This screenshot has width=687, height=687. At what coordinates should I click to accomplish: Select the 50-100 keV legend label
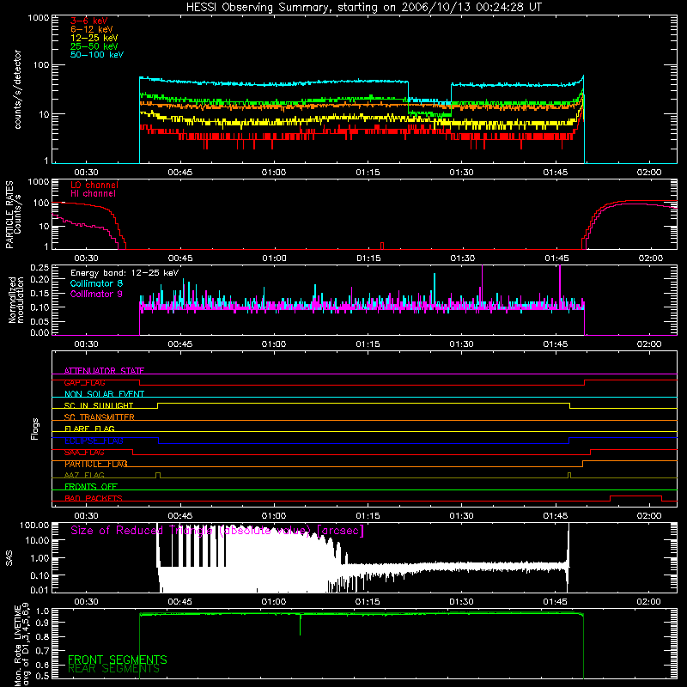(97, 55)
